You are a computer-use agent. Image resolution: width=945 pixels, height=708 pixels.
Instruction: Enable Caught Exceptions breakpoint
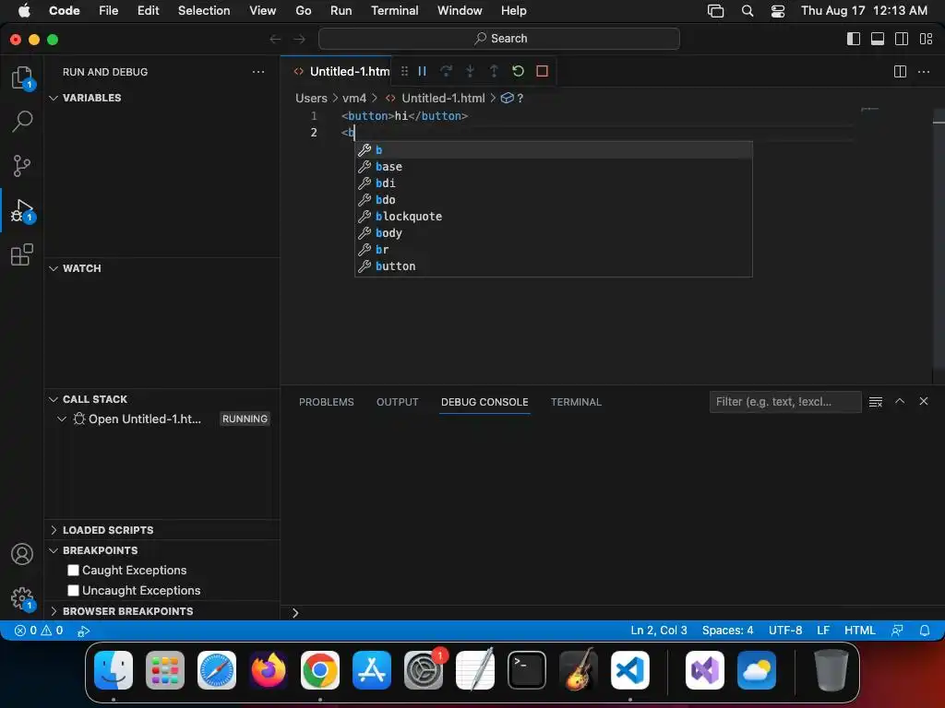coord(74,570)
